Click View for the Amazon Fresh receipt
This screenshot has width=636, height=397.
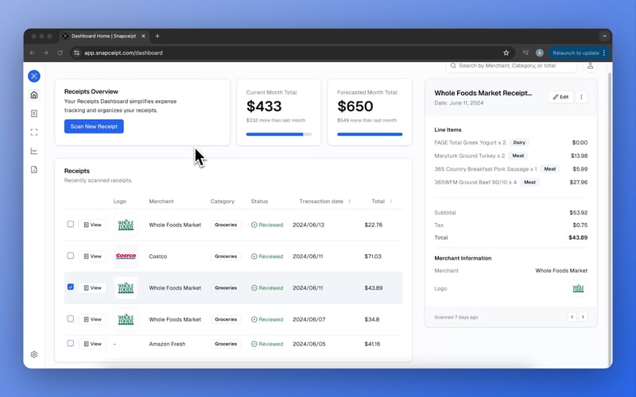[x=92, y=344]
